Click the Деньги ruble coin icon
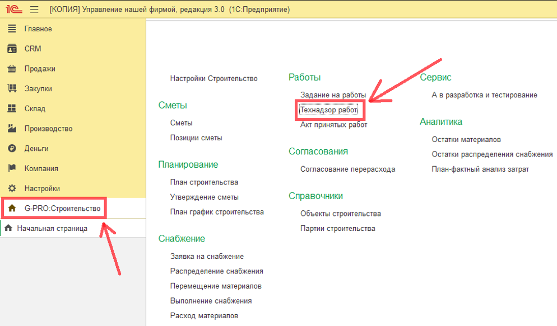This screenshot has height=326, width=557. [x=12, y=148]
